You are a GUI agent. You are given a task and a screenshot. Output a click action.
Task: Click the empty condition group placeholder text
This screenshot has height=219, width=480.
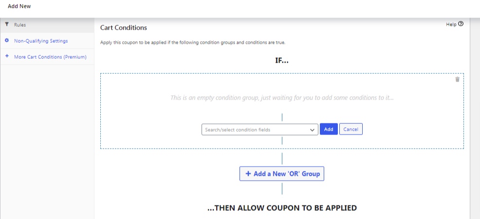point(282,98)
